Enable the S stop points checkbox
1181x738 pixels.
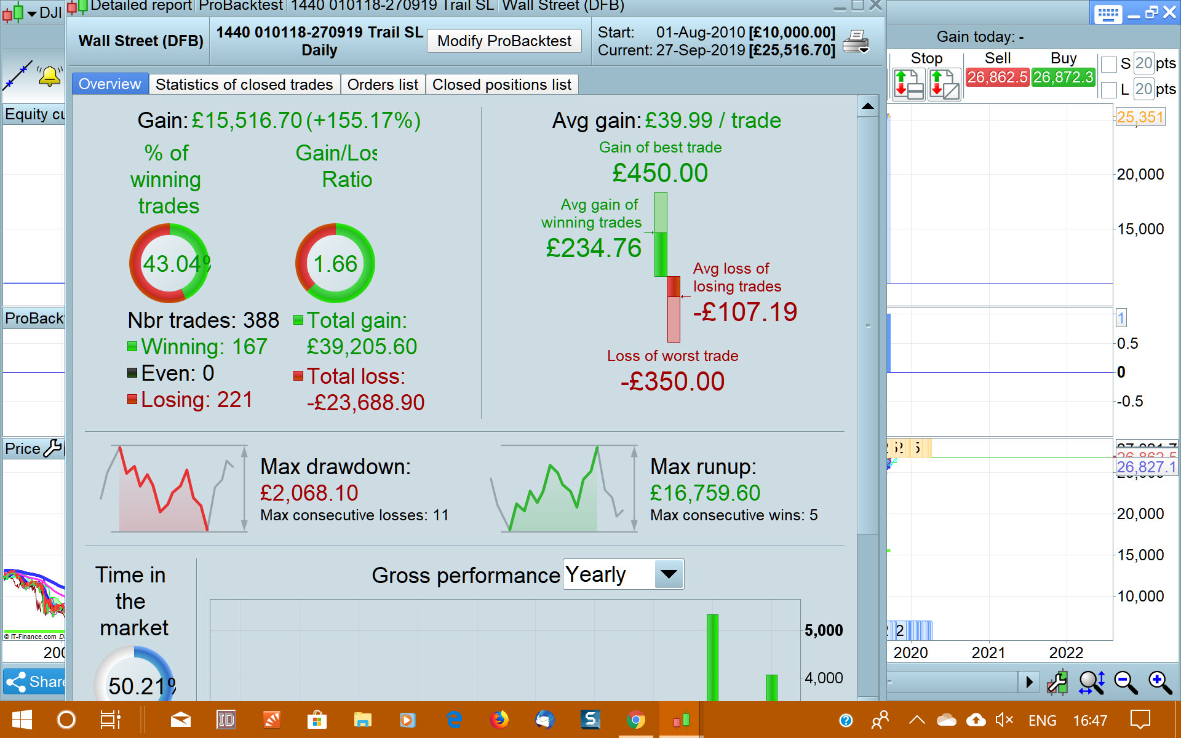[x=1109, y=64]
